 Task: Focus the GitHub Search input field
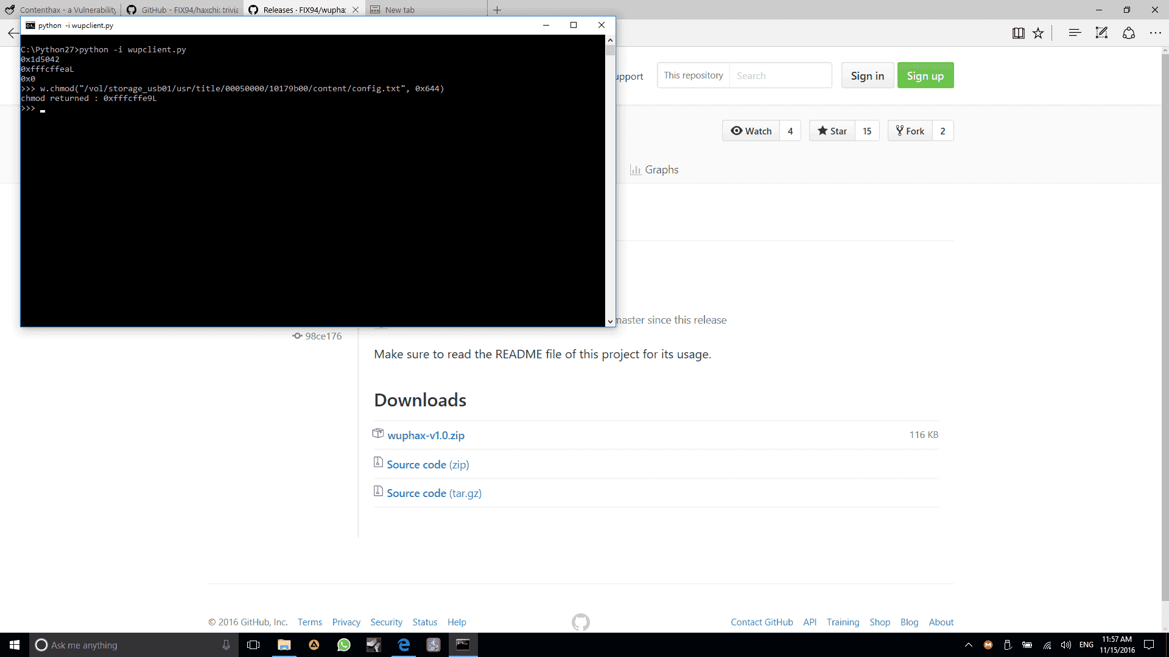781,75
